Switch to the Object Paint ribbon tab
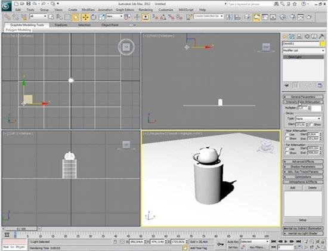The width and height of the screenshot is (328, 251). pyautogui.click(x=110, y=25)
